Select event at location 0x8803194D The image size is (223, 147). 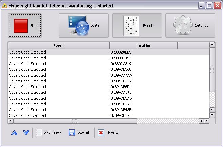click(x=109, y=58)
